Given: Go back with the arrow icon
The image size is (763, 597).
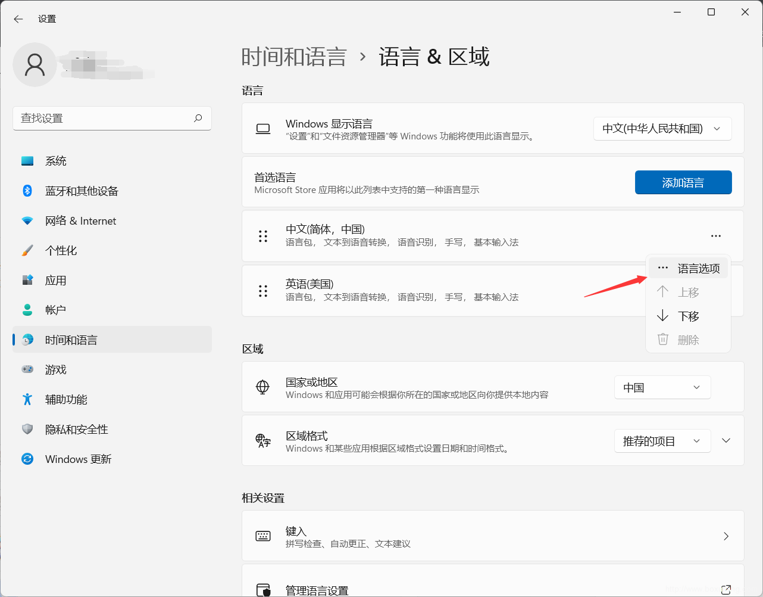Looking at the screenshot, I should coord(18,19).
